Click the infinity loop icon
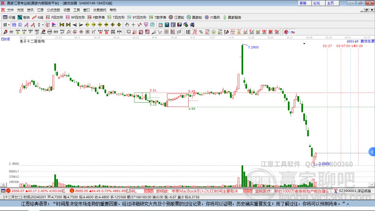 click(x=293, y=32)
